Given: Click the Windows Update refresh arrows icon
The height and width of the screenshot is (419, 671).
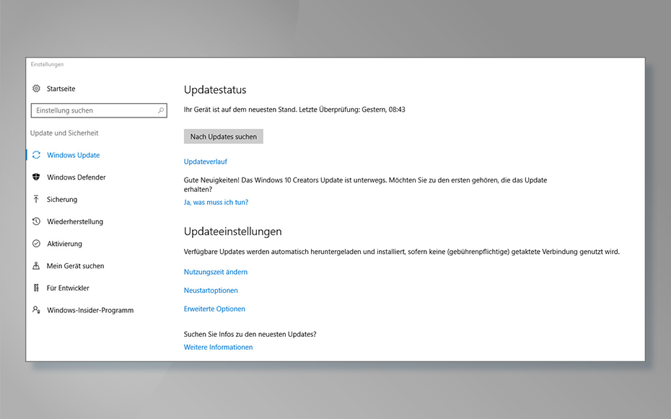Looking at the screenshot, I should coord(36,155).
